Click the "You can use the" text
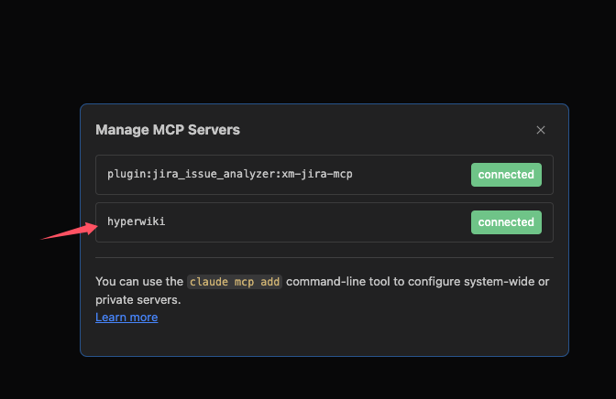 coord(139,281)
